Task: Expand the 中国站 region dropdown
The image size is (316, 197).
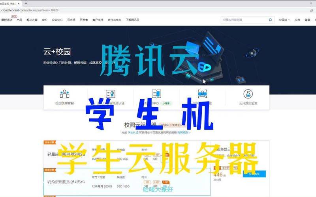Action: click(x=284, y=20)
